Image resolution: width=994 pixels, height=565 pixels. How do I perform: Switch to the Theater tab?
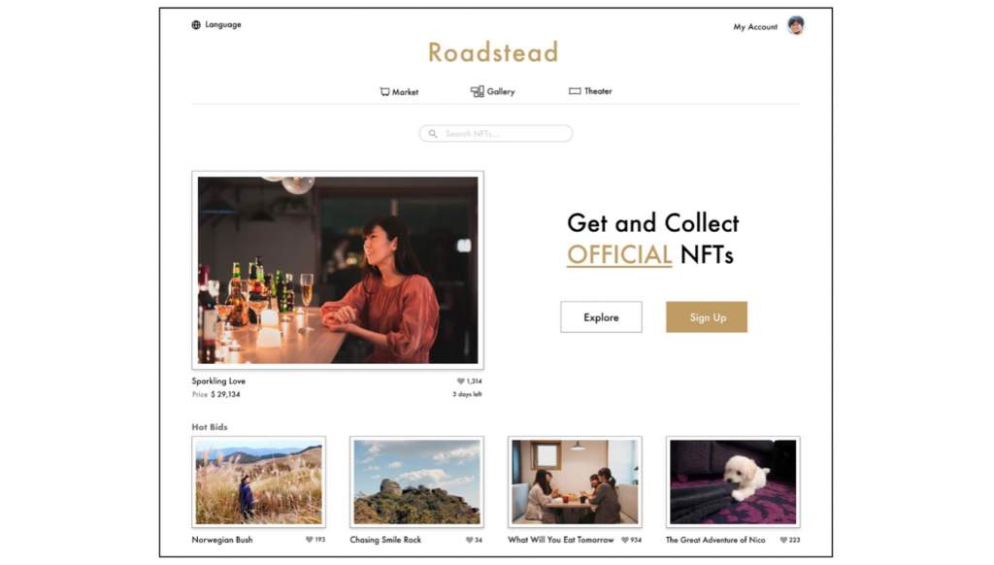pos(590,91)
